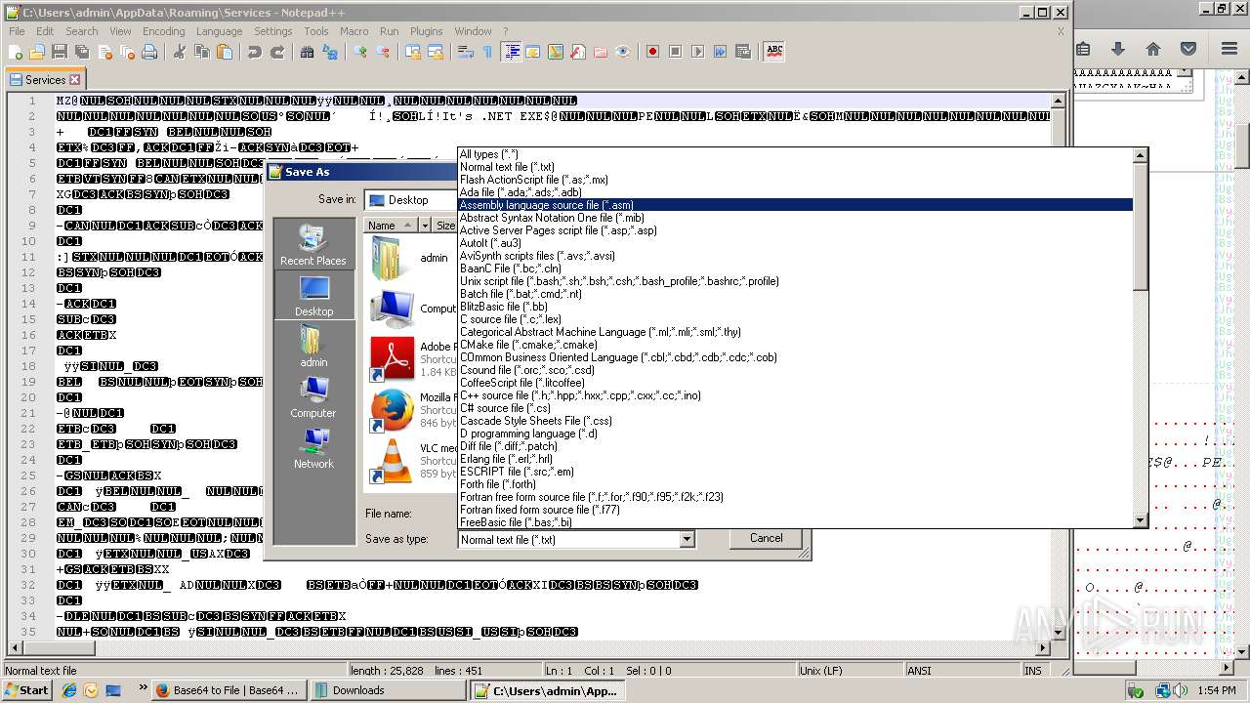
Task: Choose Batch file (*.bat;*.cmd;*.nt) type
Action: click(x=795, y=294)
